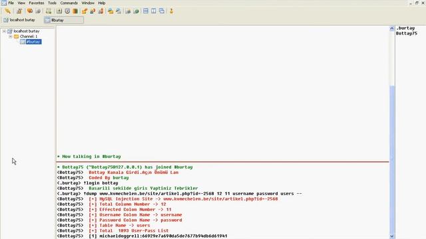
Task: Restore down the application window
Action: (x=417, y=3)
